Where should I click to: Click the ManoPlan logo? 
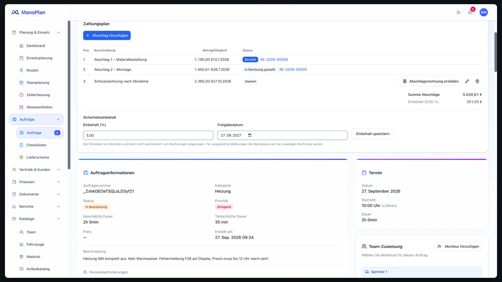tap(28, 12)
